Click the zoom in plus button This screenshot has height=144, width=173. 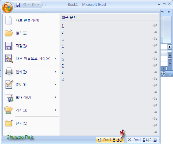164,74
